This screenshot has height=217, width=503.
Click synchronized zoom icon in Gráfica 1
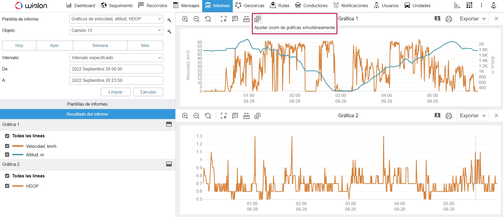(x=258, y=19)
